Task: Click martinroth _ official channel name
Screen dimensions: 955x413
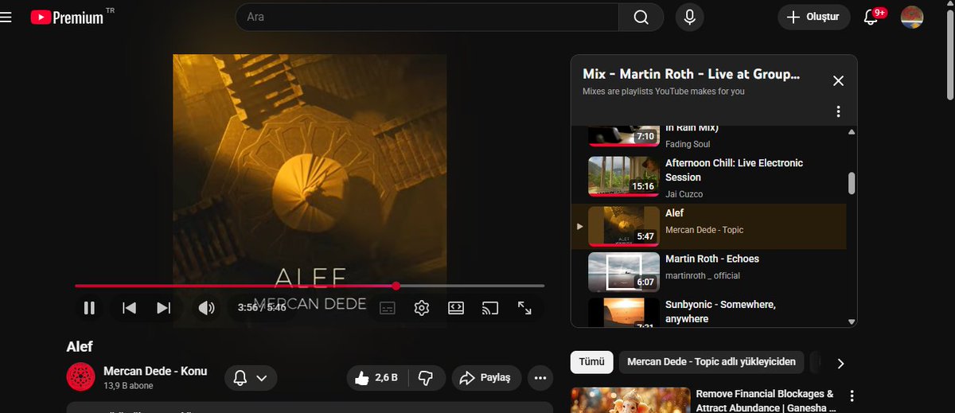Action: point(703,275)
